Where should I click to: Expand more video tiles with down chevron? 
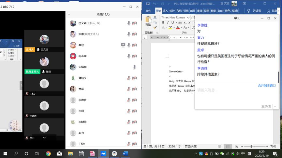click(44, 138)
